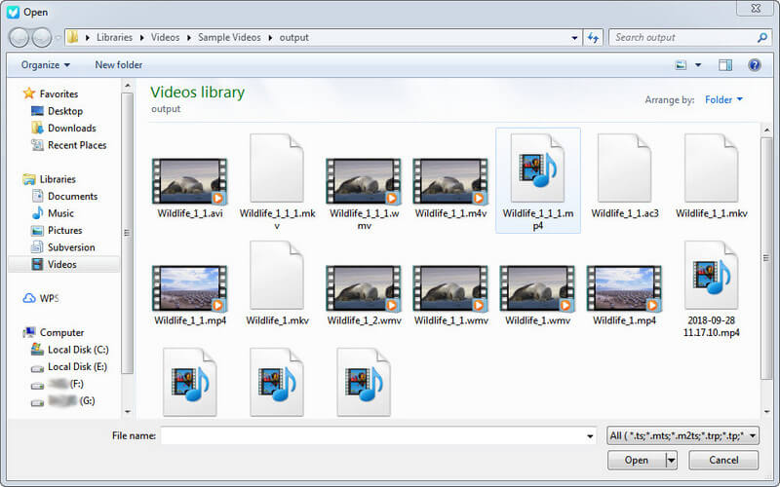Open the file type filter dropdown
This screenshot has height=487, width=780.
[x=682, y=435]
